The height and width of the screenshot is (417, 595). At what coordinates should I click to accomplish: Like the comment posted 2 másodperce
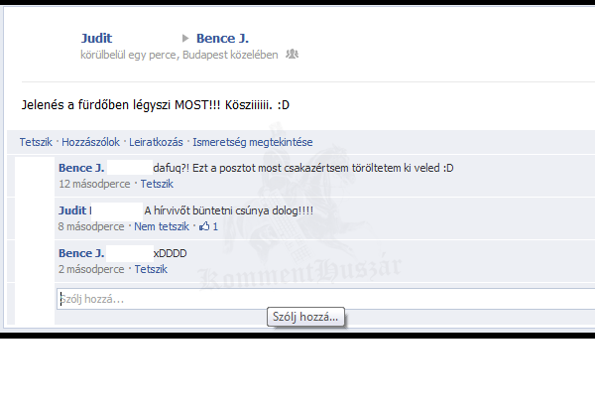click(151, 269)
